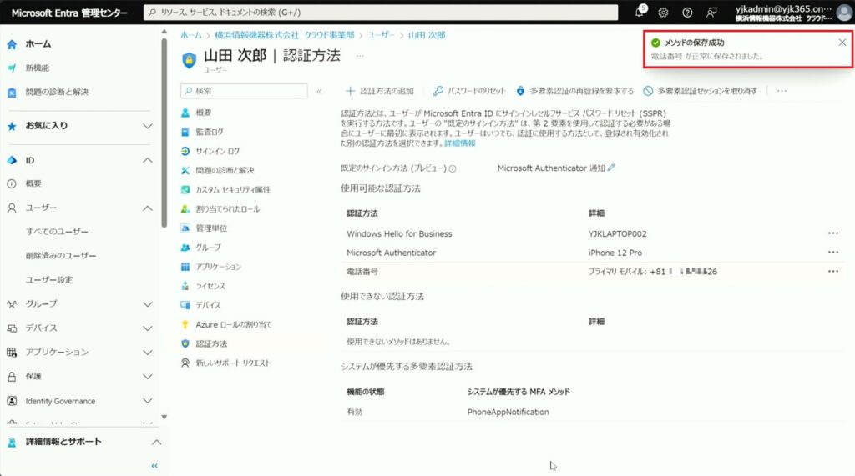This screenshot has height=476, width=855.
Task: Expand the デバイス section chevron
Action: 148,328
